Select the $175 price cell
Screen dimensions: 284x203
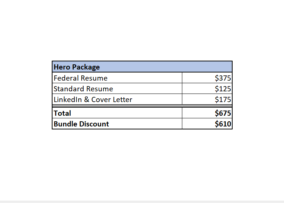(x=223, y=99)
